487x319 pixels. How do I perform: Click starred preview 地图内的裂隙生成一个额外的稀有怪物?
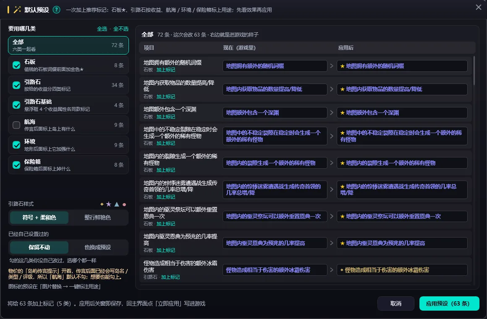pos(402,163)
